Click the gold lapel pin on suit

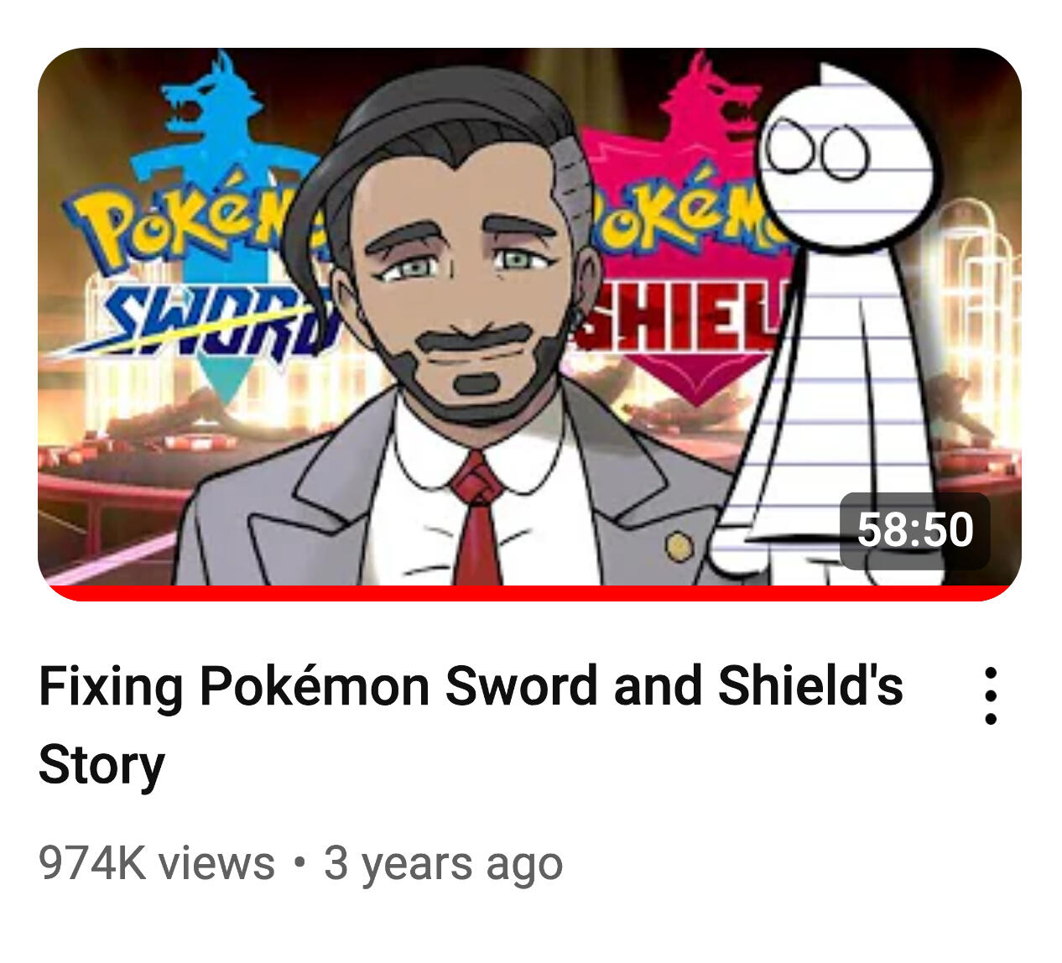(679, 548)
